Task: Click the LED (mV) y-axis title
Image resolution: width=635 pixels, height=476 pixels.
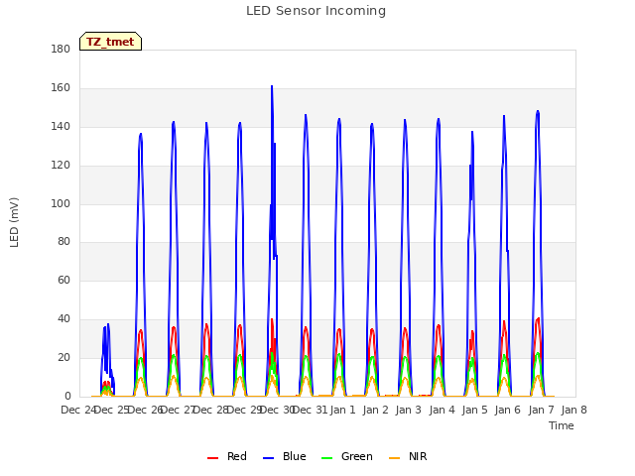Action: click(14, 222)
